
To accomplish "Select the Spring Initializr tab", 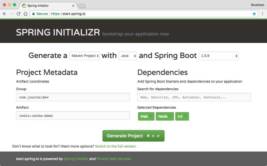I will click(x=48, y=5).
